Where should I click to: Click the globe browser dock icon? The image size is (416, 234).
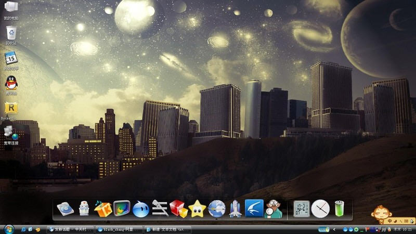tap(216, 209)
